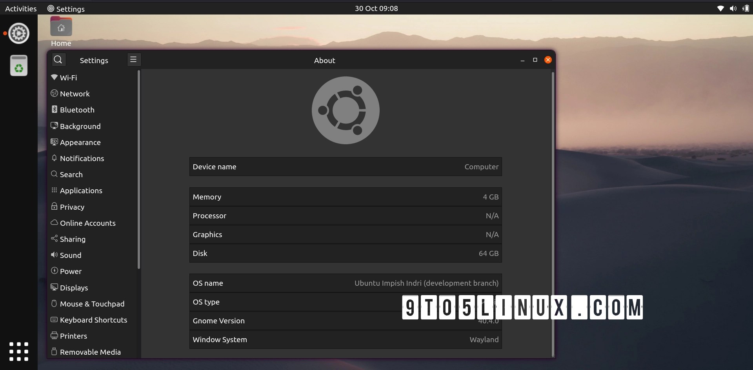Open Mouse & Touchpad settings
Screen dimensions: 753x370
(93, 304)
